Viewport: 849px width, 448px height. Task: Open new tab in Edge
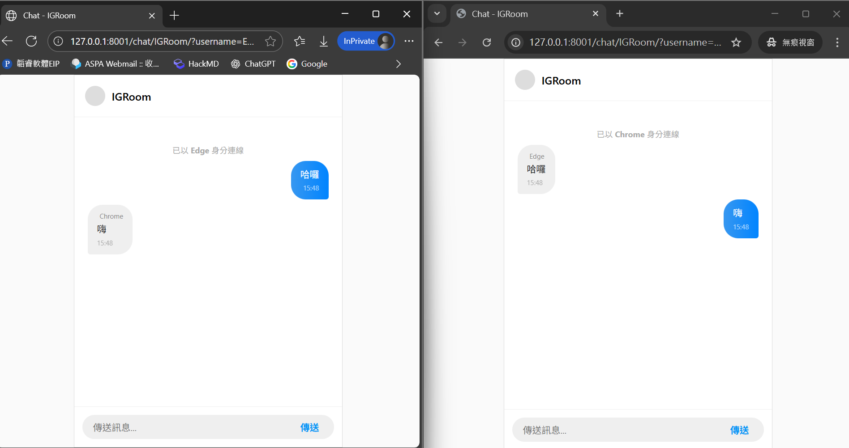pyautogui.click(x=174, y=16)
